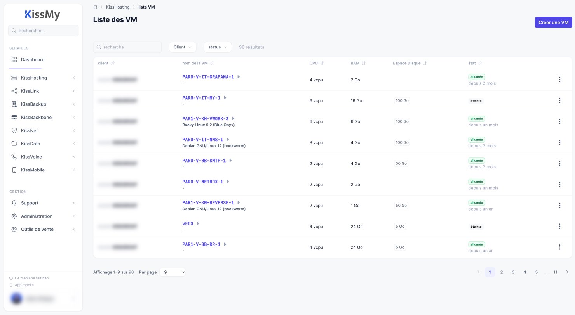This screenshot has width=575, height=315.
Task: Click the KissLink share icon
Action: (14, 91)
